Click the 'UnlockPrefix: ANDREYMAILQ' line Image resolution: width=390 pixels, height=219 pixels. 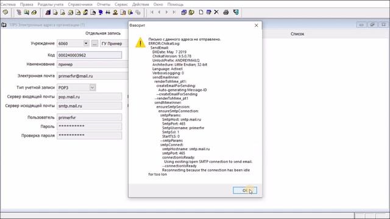click(176, 60)
